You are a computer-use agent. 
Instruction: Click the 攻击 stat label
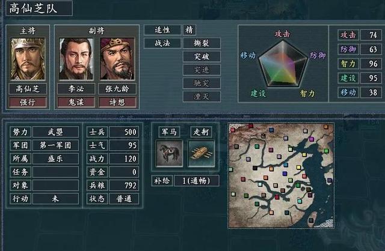point(348,35)
